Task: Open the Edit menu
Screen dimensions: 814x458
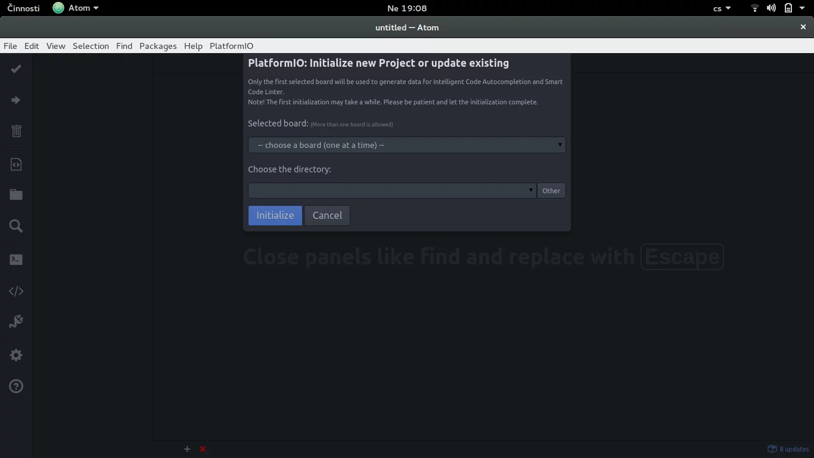Action: click(x=32, y=46)
